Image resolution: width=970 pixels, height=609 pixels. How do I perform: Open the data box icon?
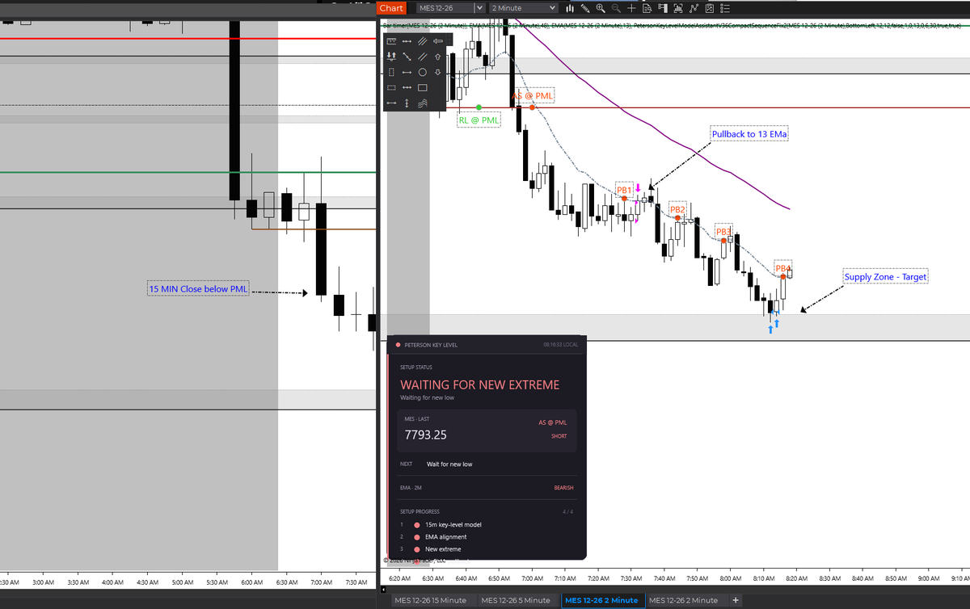(x=647, y=8)
